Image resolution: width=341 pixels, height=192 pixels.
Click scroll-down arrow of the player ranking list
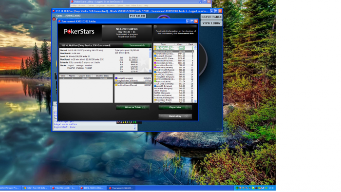[195, 101]
